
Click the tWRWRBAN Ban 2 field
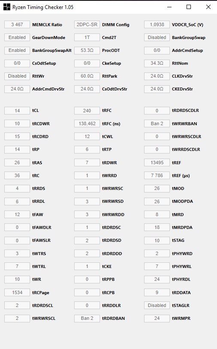(157, 123)
